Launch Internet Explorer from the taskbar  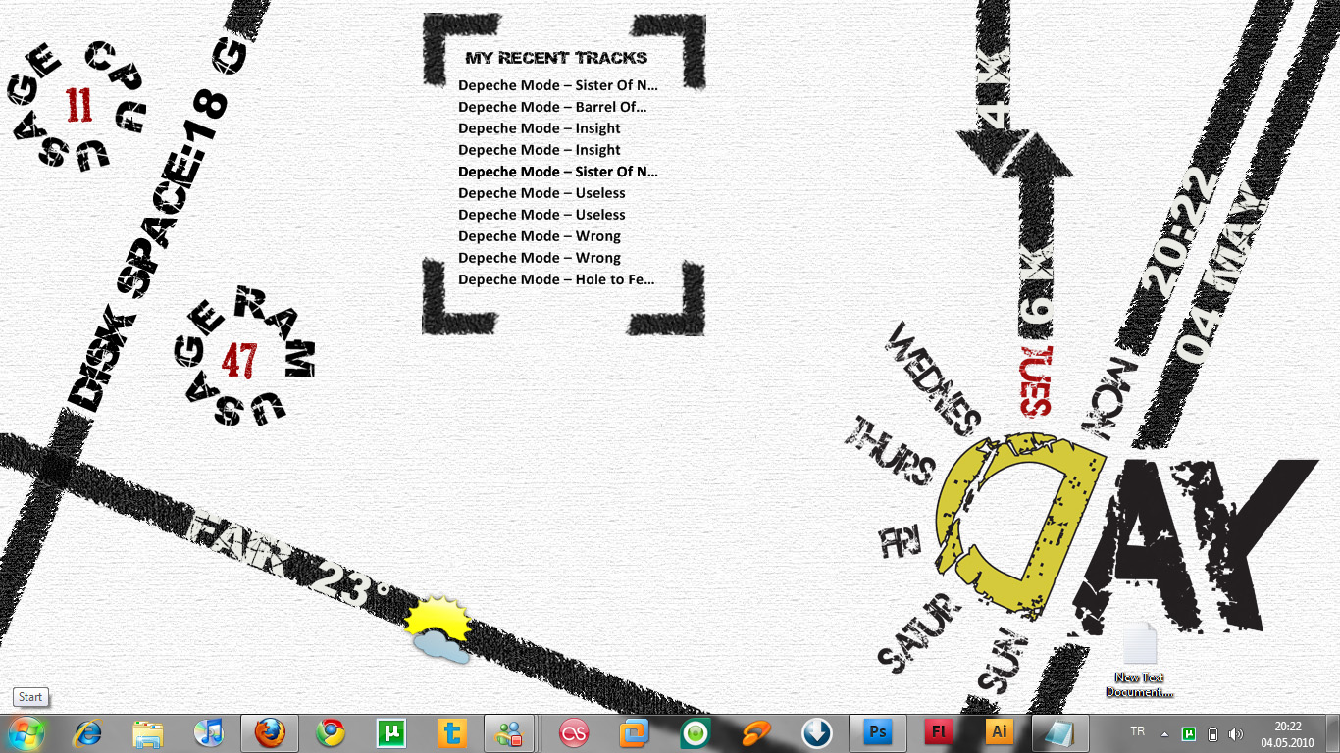(x=88, y=732)
